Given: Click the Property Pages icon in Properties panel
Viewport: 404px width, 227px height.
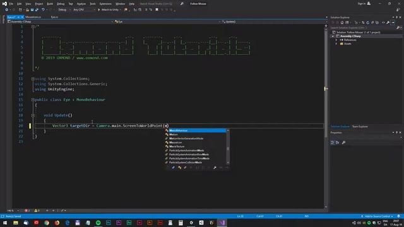Looking at the screenshot, I should point(343,143).
